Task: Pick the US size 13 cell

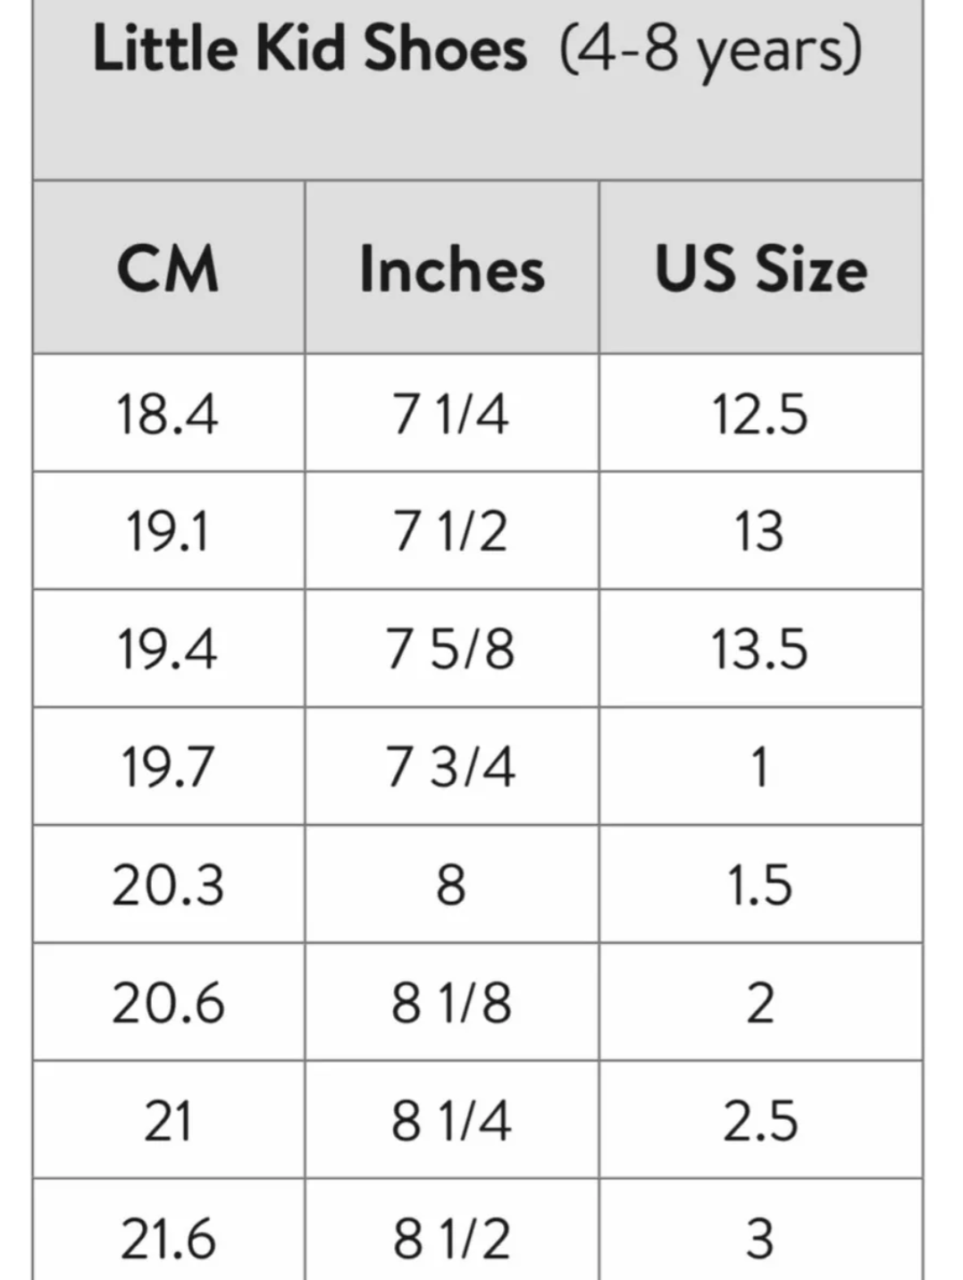Action: point(760,531)
